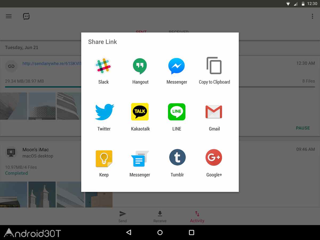Open the first thumbnail of the uploading transfer
This screenshot has height=240, width=320.
(13, 106)
